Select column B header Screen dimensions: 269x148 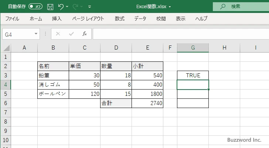[53, 48]
